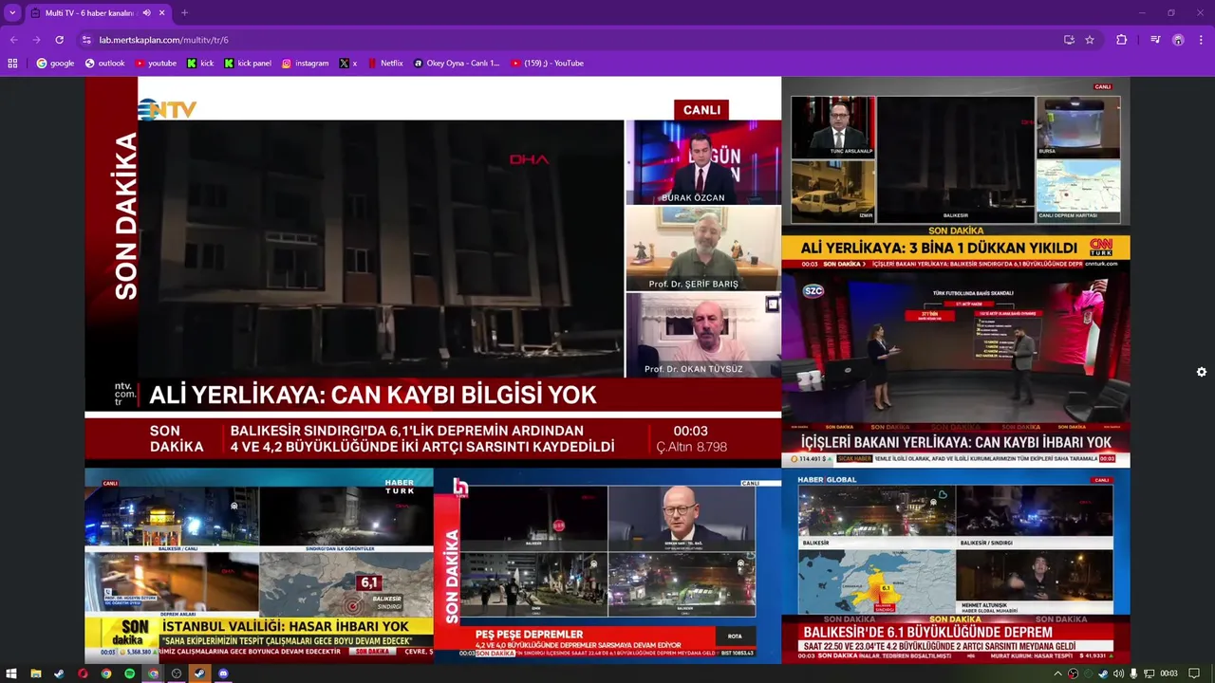
Task: Open the outlook bookmark
Action: pyautogui.click(x=104, y=64)
